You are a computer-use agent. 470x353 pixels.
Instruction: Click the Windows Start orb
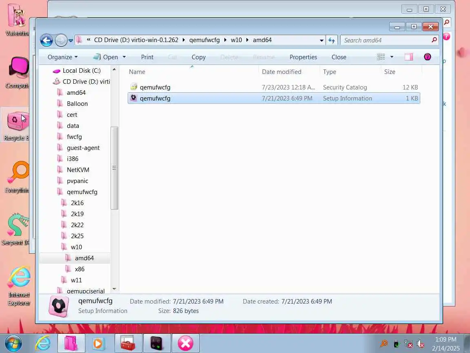coord(13,343)
